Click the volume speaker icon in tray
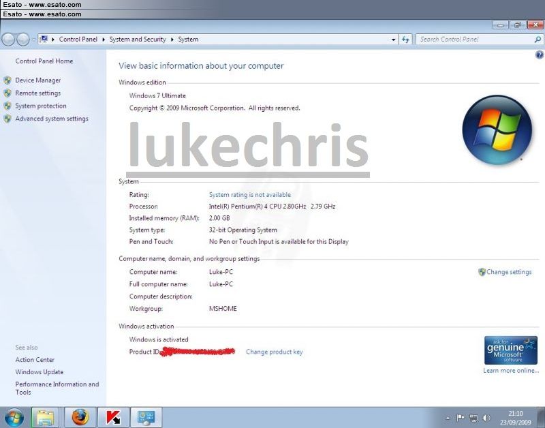The image size is (545, 428). coord(486,418)
